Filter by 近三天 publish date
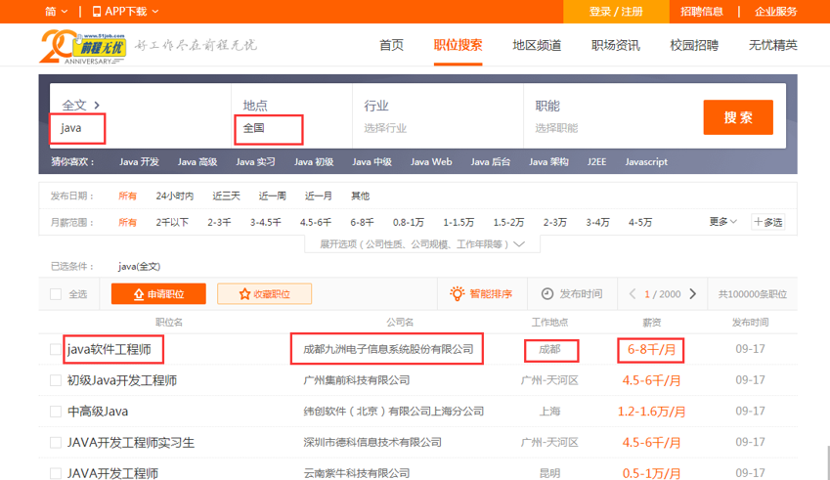 pos(226,196)
